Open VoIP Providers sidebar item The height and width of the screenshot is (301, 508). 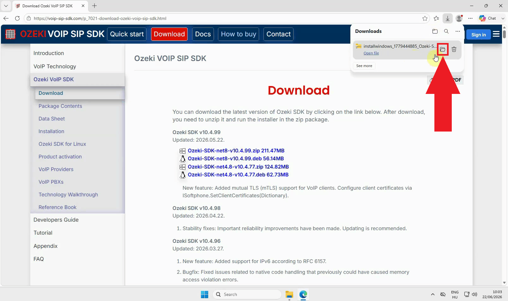tap(56, 169)
